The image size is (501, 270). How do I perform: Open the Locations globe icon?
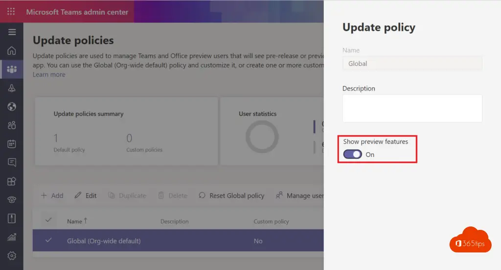(x=12, y=107)
